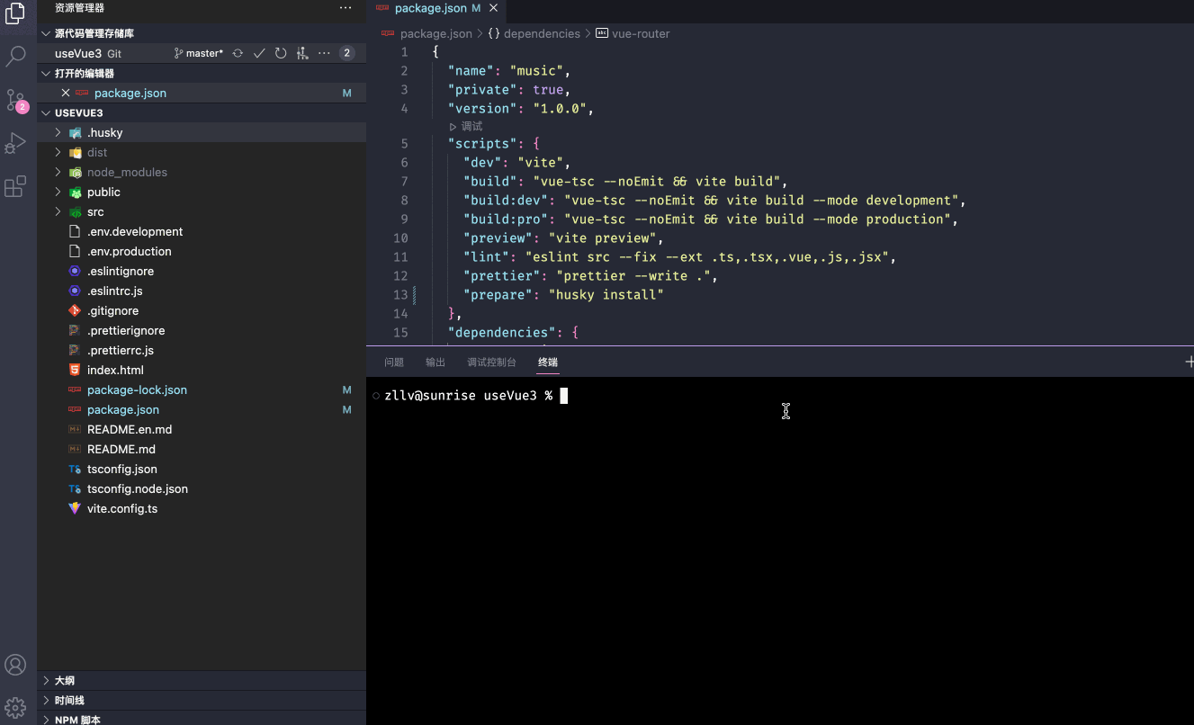Expand the NPM 脚本 section

coord(202,719)
